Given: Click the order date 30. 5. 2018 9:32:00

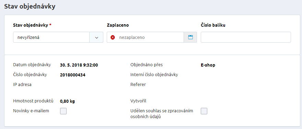Looking at the screenshot, I should (79, 65).
